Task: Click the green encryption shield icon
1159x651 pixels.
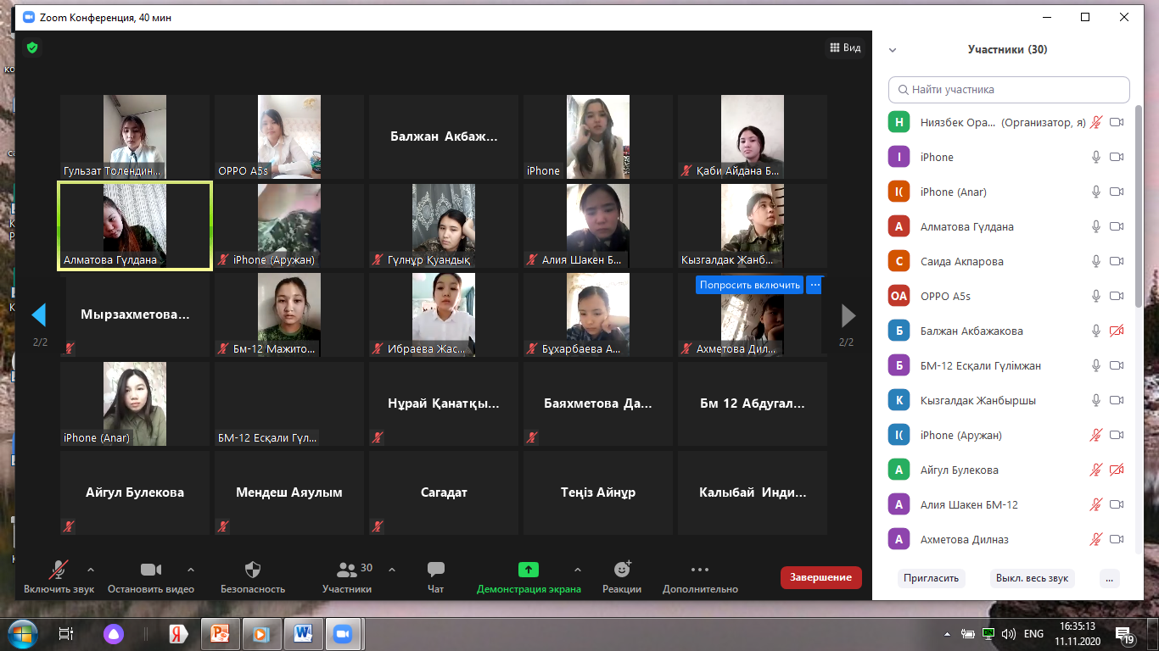Action: (32, 48)
